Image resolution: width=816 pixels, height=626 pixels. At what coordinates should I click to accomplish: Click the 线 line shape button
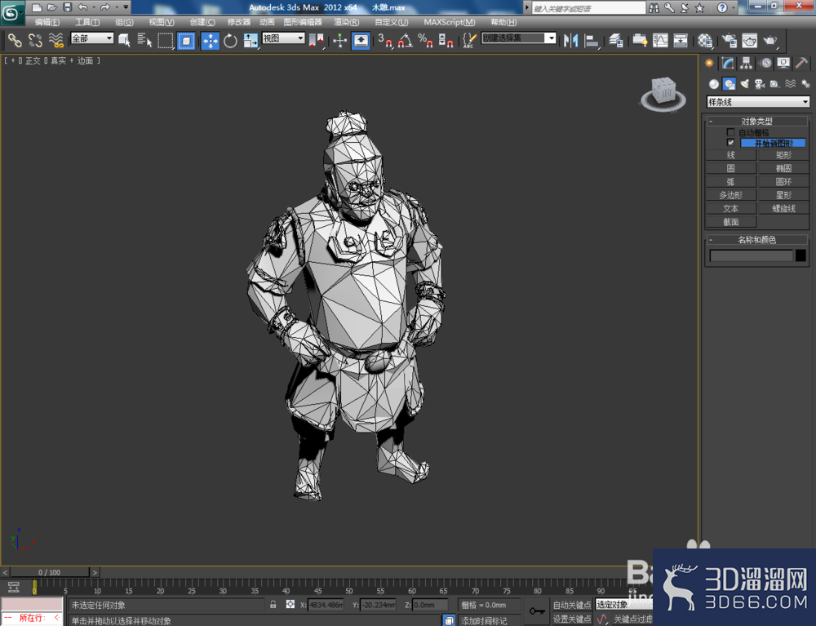tap(730, 155)
